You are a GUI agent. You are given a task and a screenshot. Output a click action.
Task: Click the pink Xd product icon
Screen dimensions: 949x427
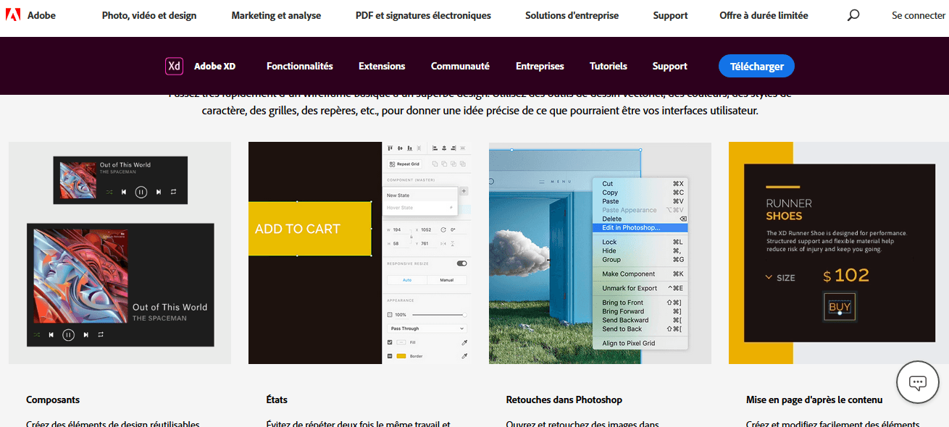pyautogui.click(x=174, y=66)
